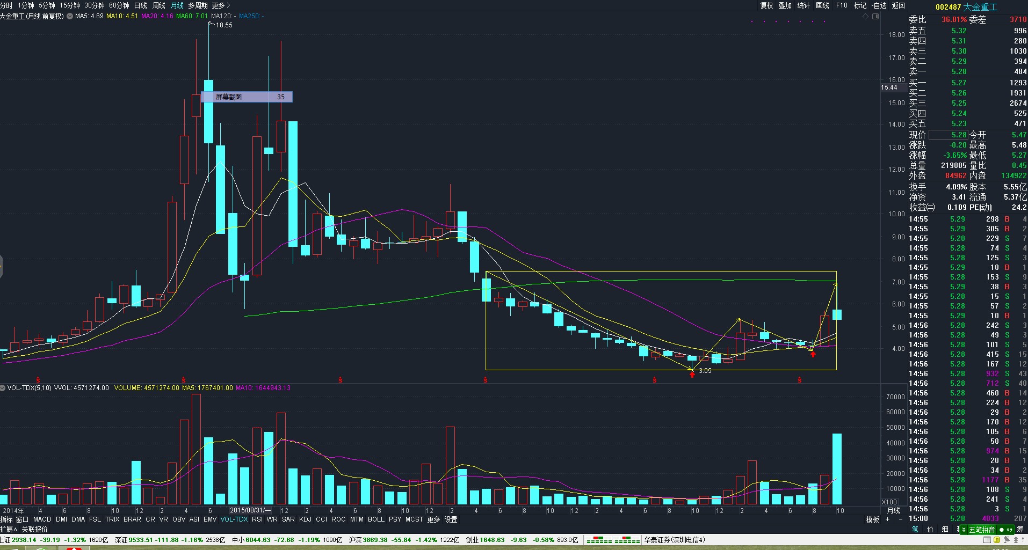Viewport: 1028px width, 550px height.
Task: Switch to the 5分钟 period
Action: click(47, 5)
